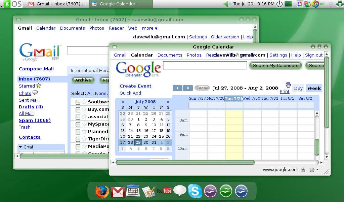Screen dimensions: 344x202
Task: Open Gmail from the dock
Action: click(117, 191)
